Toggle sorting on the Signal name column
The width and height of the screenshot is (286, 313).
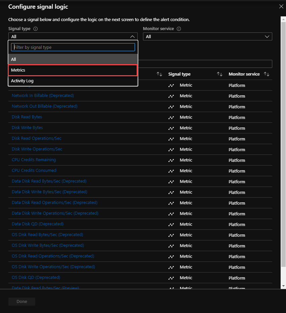tap(159, 74)
